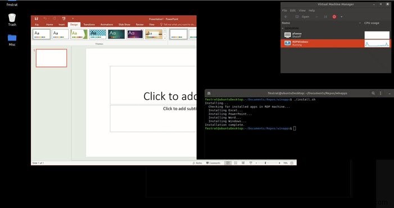Click the PowerPoint zoom slider handle

tap(265, 163)
